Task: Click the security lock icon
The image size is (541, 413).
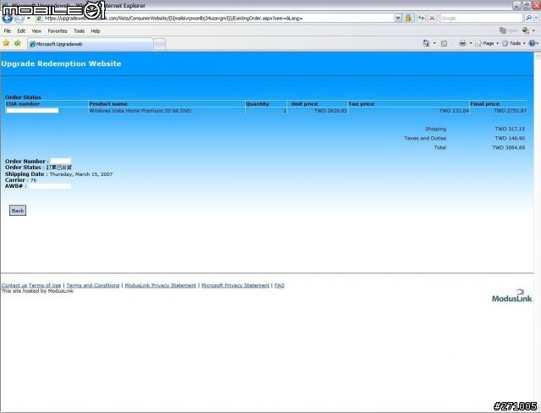Action: pos(408,19)
